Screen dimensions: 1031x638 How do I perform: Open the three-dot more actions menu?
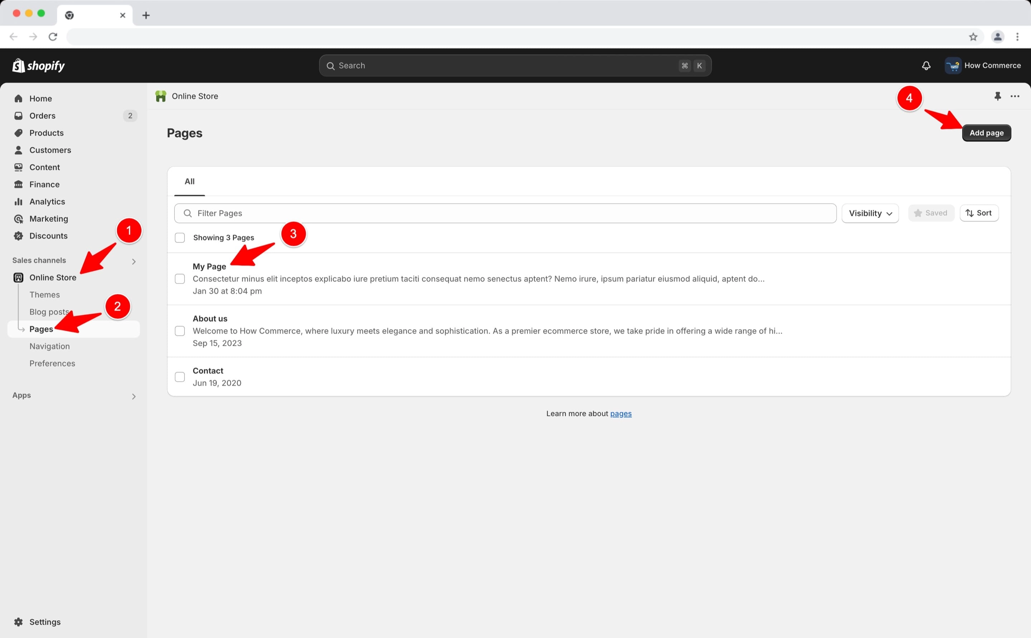click(x=1015, y=96)
